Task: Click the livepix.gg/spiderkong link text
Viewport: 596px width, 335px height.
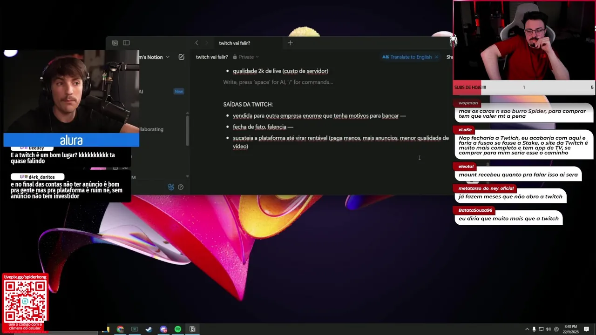Action: coord(25,277)
